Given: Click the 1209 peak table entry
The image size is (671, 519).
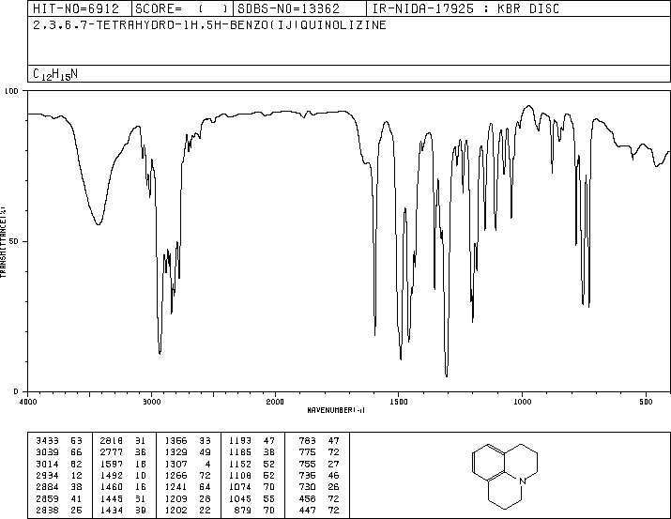Looking at the screenshot, I should tap(175, 498).
